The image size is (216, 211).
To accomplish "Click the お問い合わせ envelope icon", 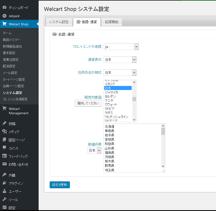I will point(4,164).
